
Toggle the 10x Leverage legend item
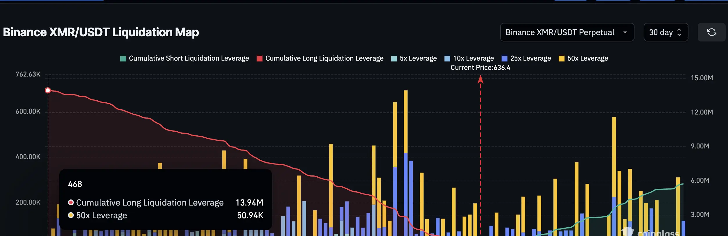[469, 58]
